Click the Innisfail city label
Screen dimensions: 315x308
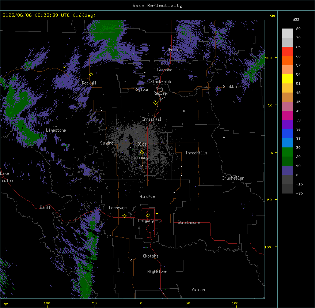tap(152, 119)
